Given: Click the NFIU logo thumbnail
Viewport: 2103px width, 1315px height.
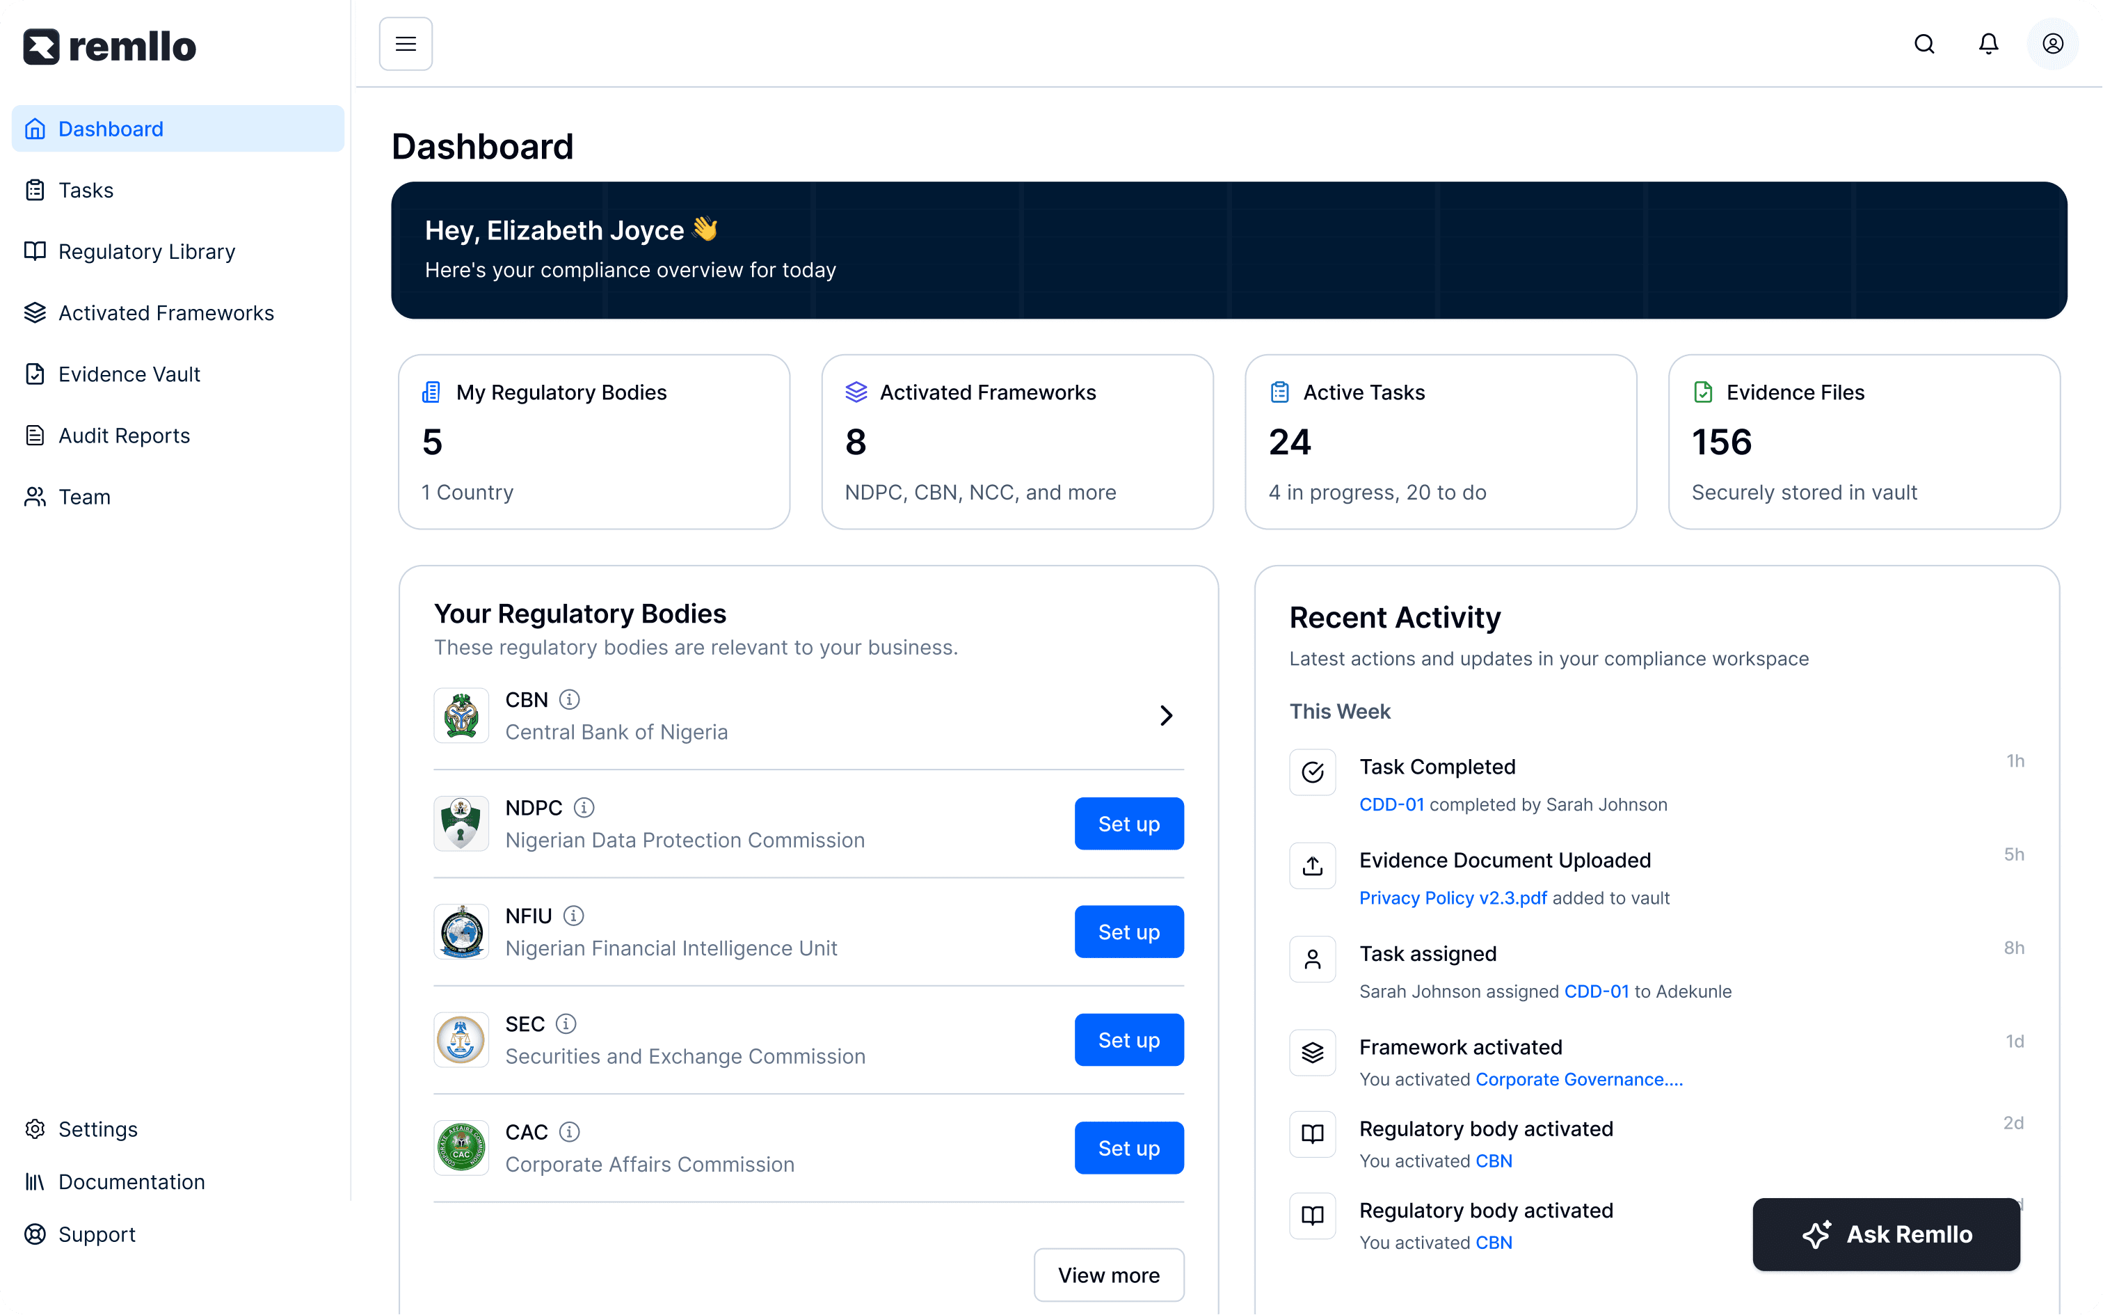Looking at the screenshot, I should (461, 932).
